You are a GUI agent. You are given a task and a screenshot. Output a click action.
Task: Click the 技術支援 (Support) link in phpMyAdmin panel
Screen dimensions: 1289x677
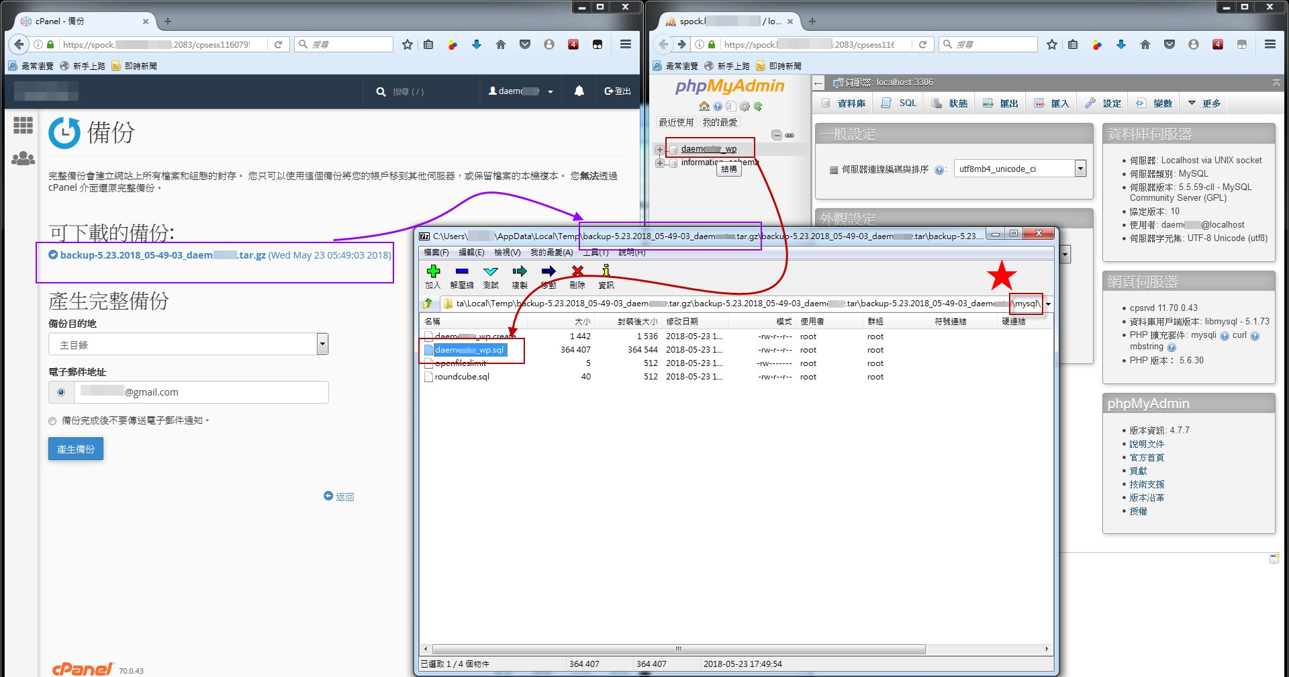tap(1147, 484)
